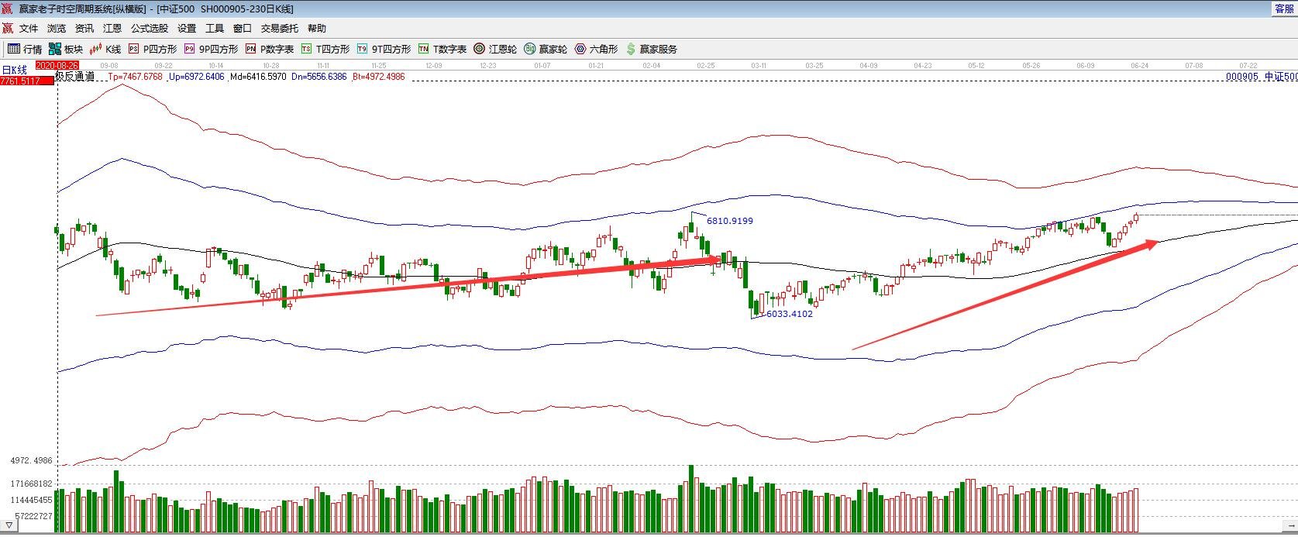Open the 江恩 menu
This screenshot has width=1298, height=537.
pos(112,28)
